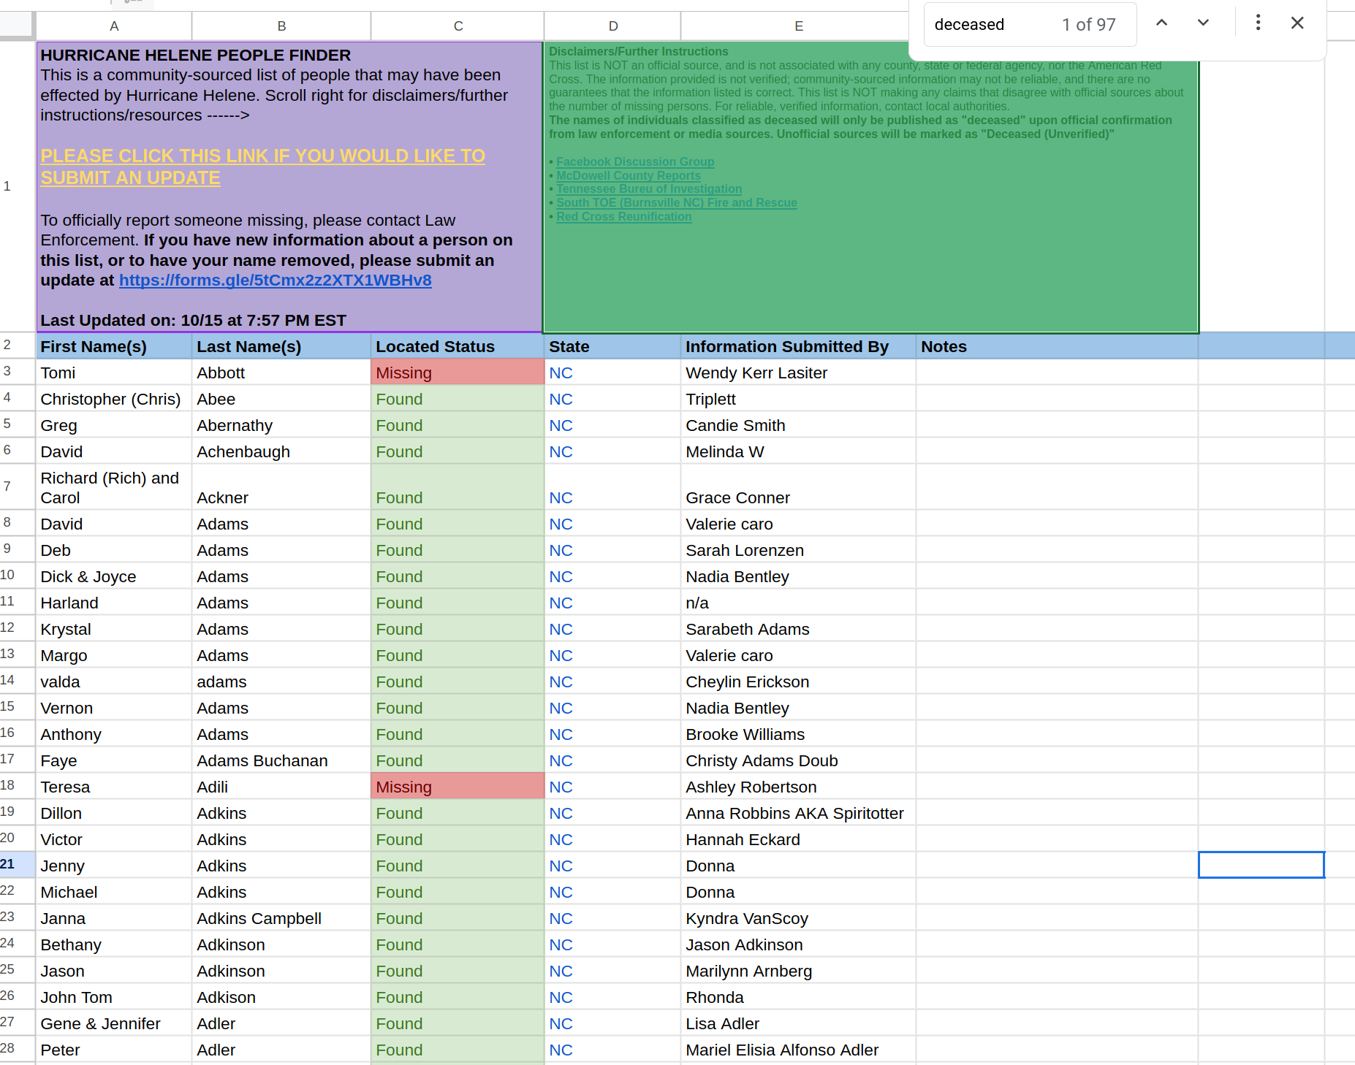Click the 'Notes' header cell
This screenshot has height=1065, width=1355.
(1057, 346)
